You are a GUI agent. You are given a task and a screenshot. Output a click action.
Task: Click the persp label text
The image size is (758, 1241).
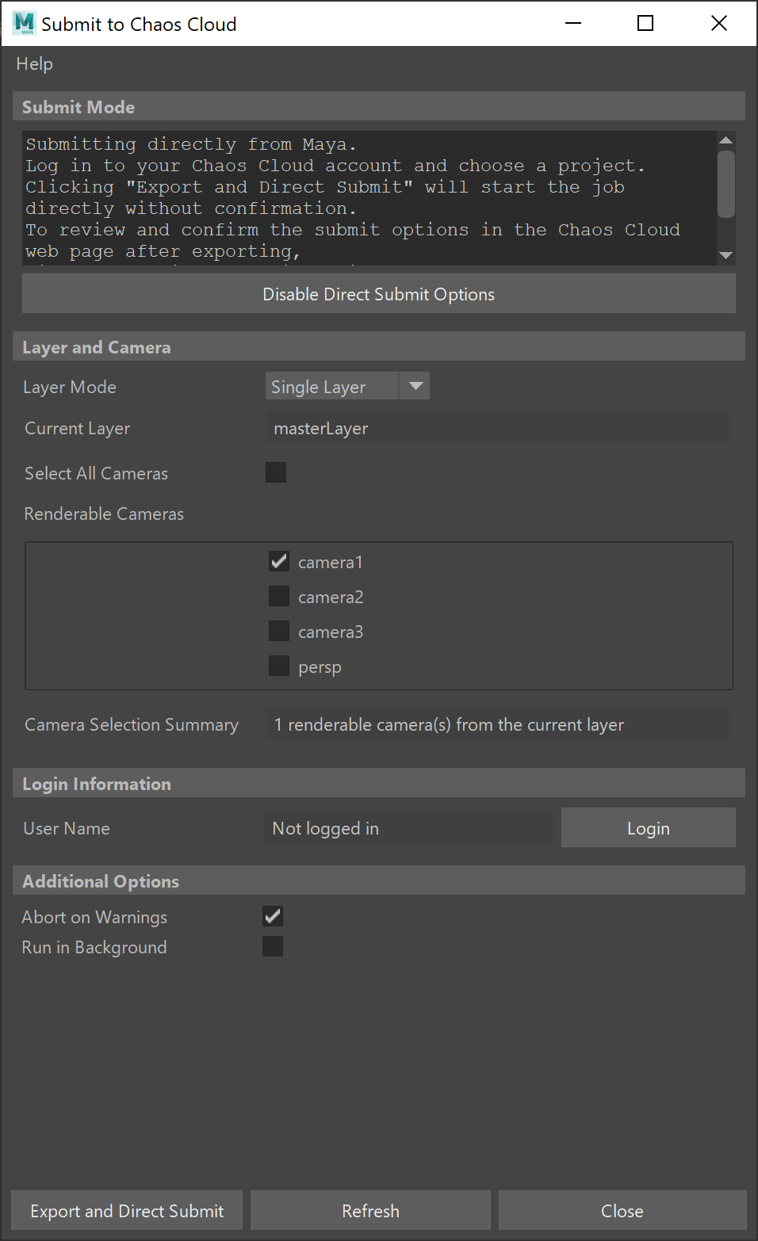(320, 667)
